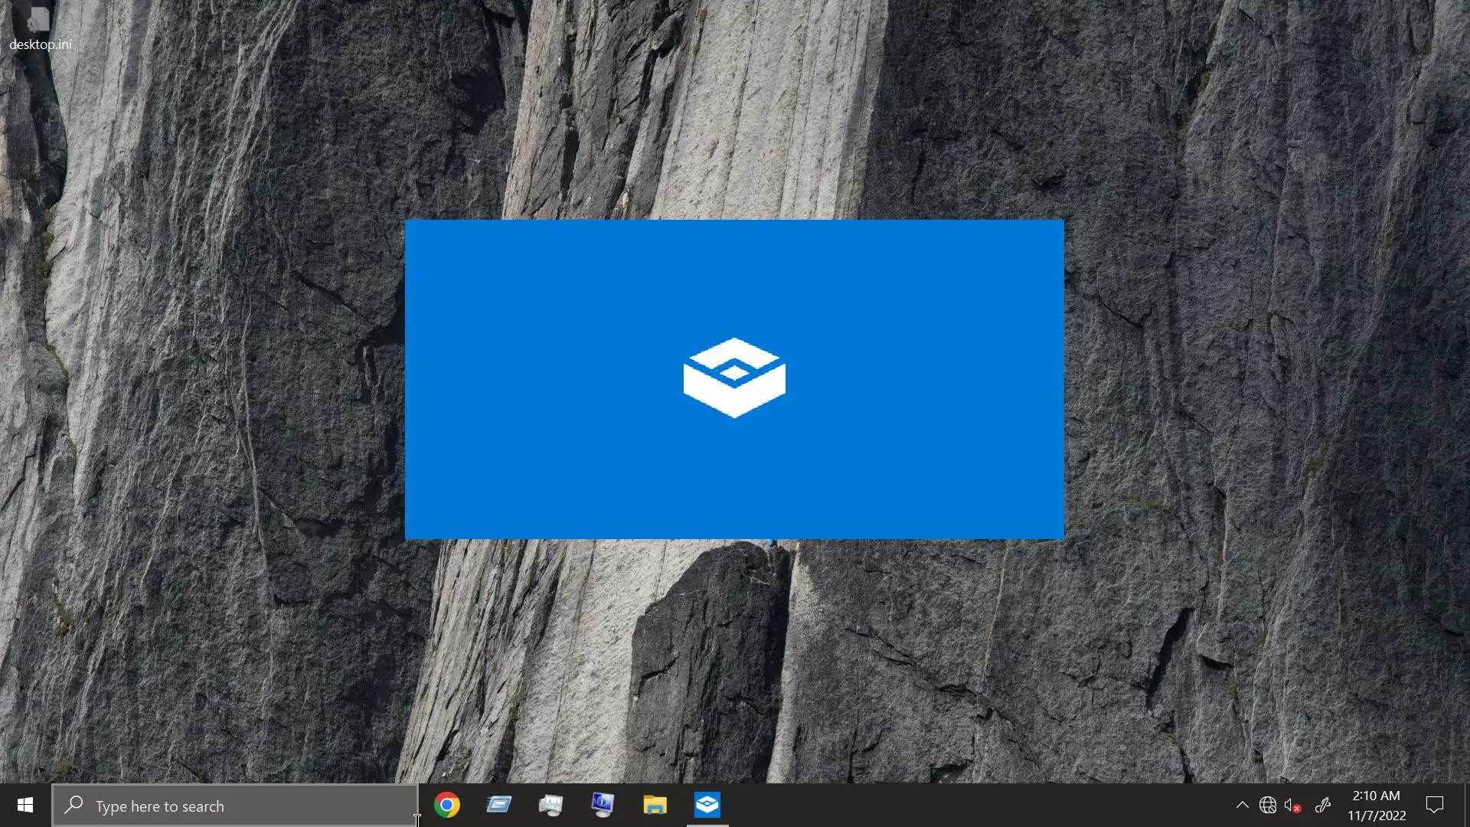Click the taskbar clock showing 2:10 AM
This screenshot has height=827, width=1470.
(x=1376, y=806)
